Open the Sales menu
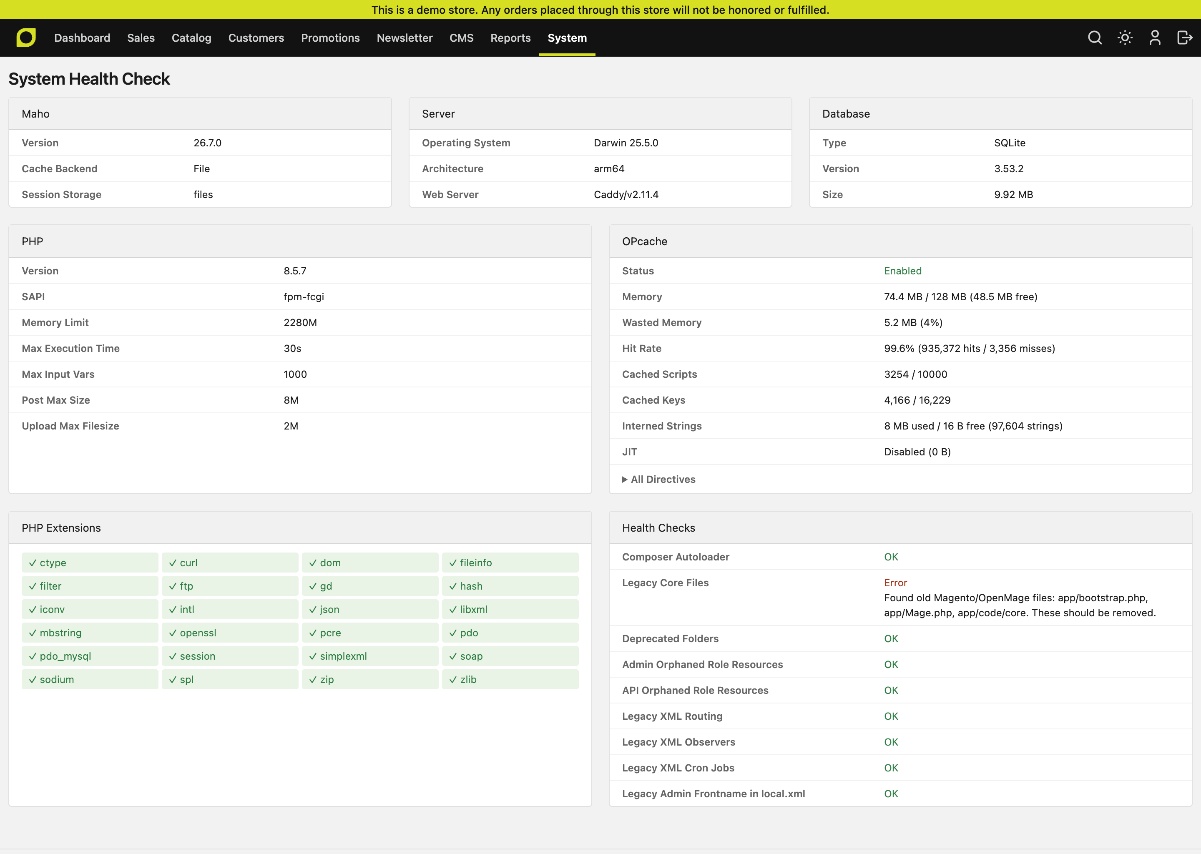Viewport: 1201px width, 854px height. 141,38
